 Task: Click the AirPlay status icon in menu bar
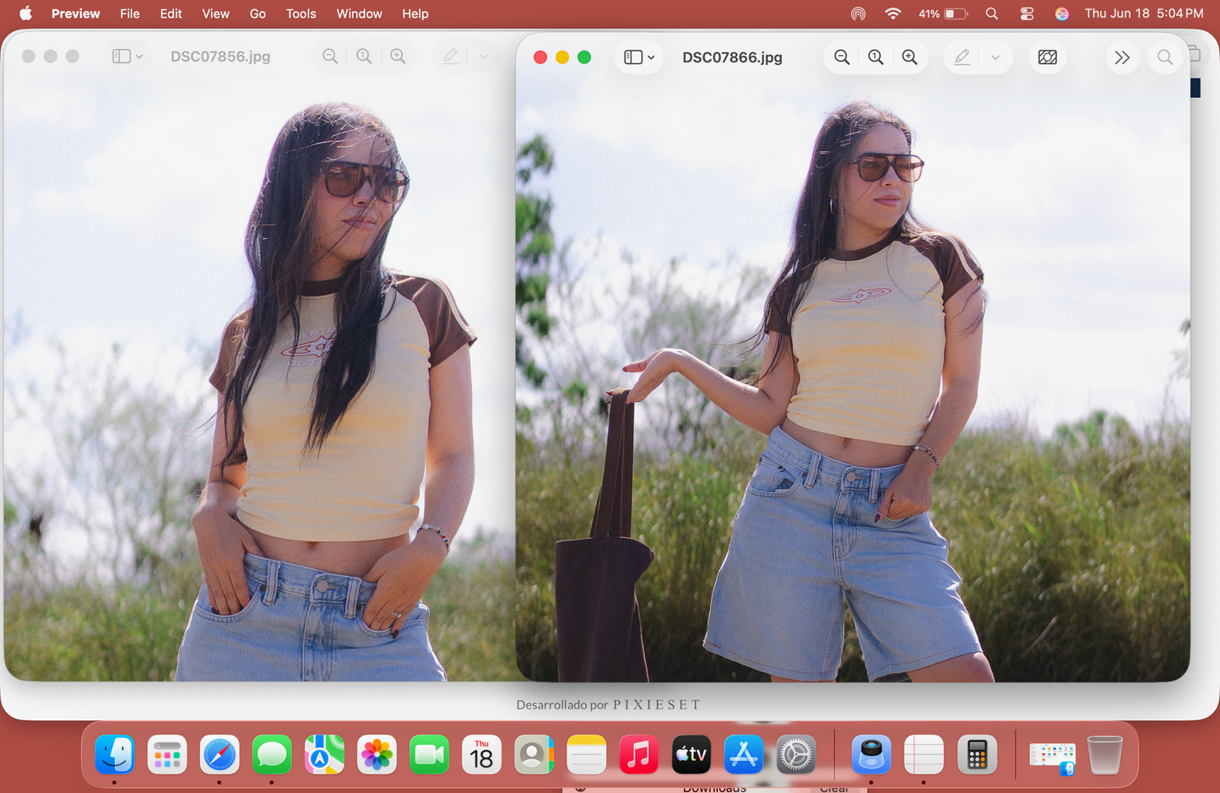pyautogui.click(x=858, y=14)
